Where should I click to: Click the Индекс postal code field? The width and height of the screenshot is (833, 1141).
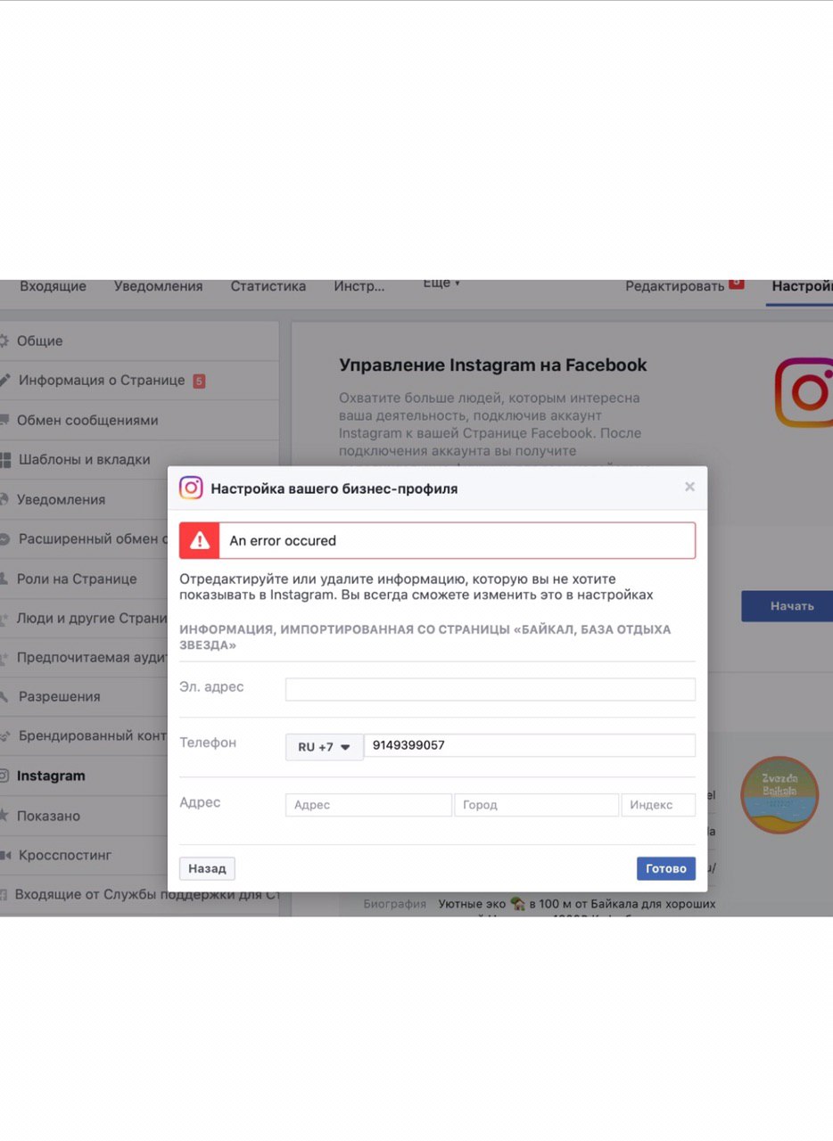point(658,805)
